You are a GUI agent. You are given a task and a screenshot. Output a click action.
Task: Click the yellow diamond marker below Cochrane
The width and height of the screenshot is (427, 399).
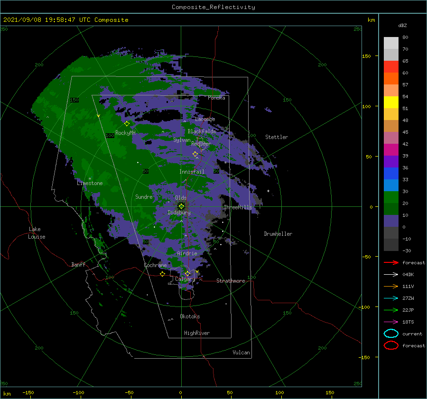pyautogui.click(x=162, y=274)
